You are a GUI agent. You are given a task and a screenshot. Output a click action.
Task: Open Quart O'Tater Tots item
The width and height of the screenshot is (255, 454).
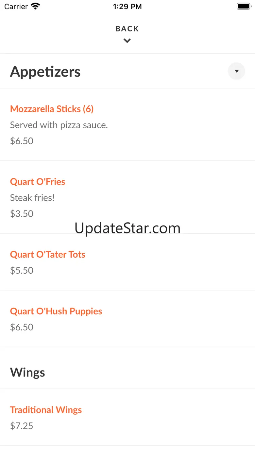coord(48,254)
